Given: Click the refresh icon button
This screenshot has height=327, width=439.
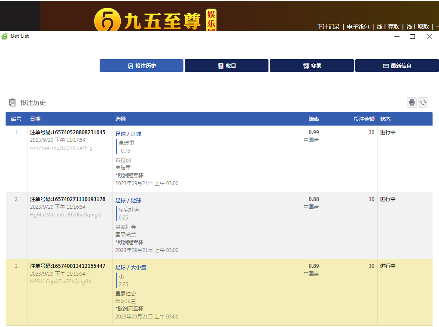Looking at the screenshot, I should (x=423, y=102).
